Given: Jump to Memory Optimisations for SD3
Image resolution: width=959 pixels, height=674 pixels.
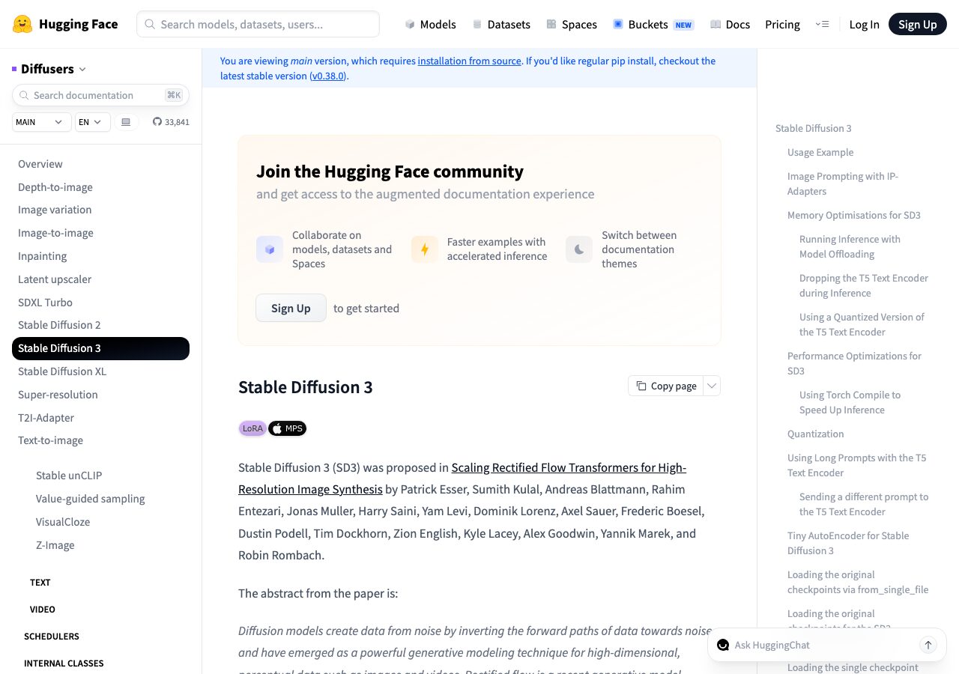Looking at the screenshot, I should pyautogui.click(x=854, y=215).
